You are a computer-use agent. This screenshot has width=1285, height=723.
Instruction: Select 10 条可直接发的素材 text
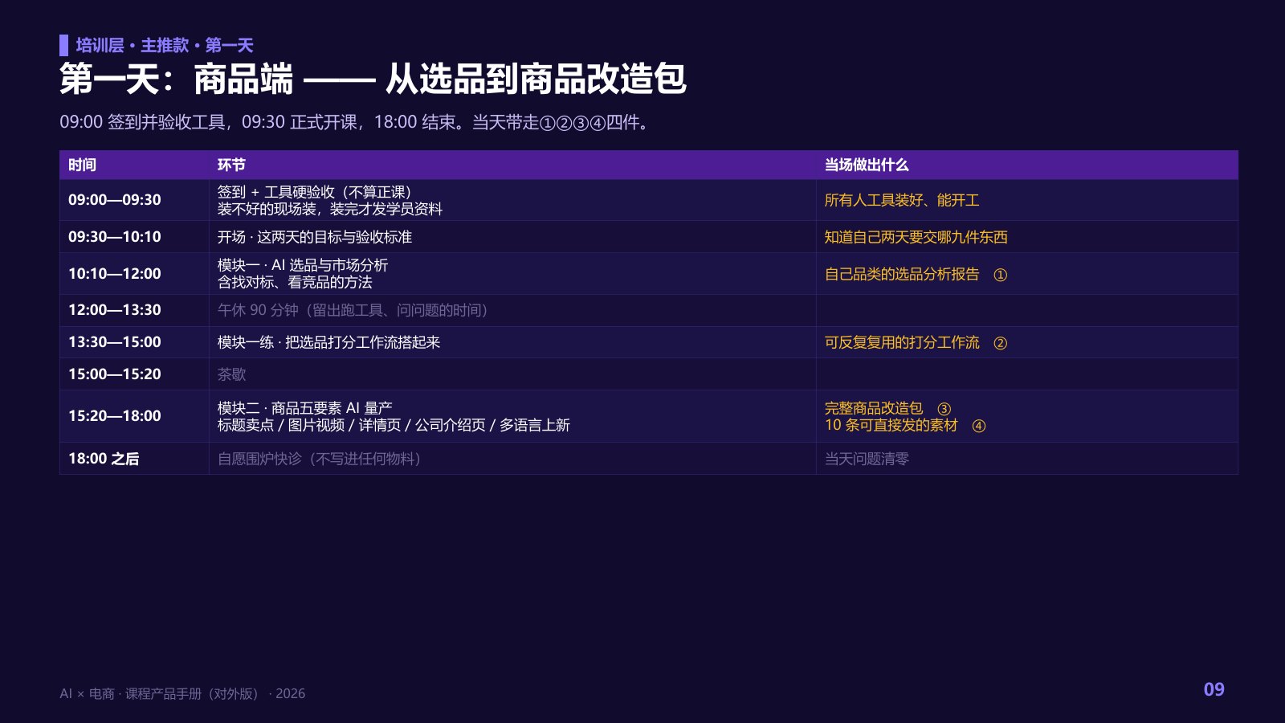891,425
